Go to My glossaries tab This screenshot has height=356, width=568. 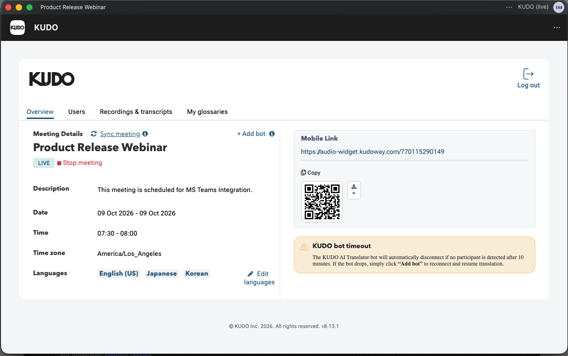pyautogui.click(x=207, y=112)
